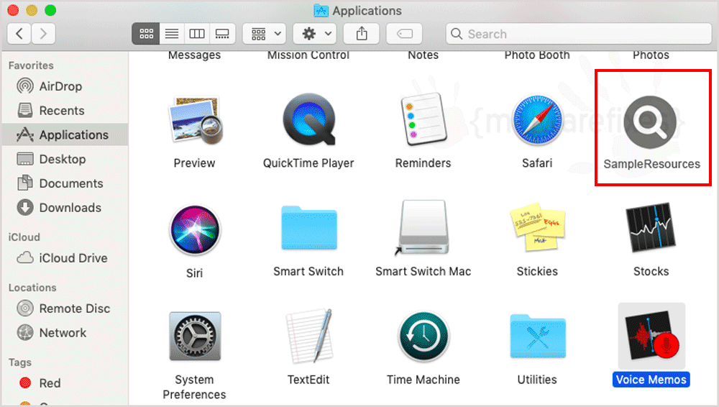Screen dimensions: 719x407
Task: Select the Red tag in the sidebar
Action: pyautogui.click(x=65, y=383)
